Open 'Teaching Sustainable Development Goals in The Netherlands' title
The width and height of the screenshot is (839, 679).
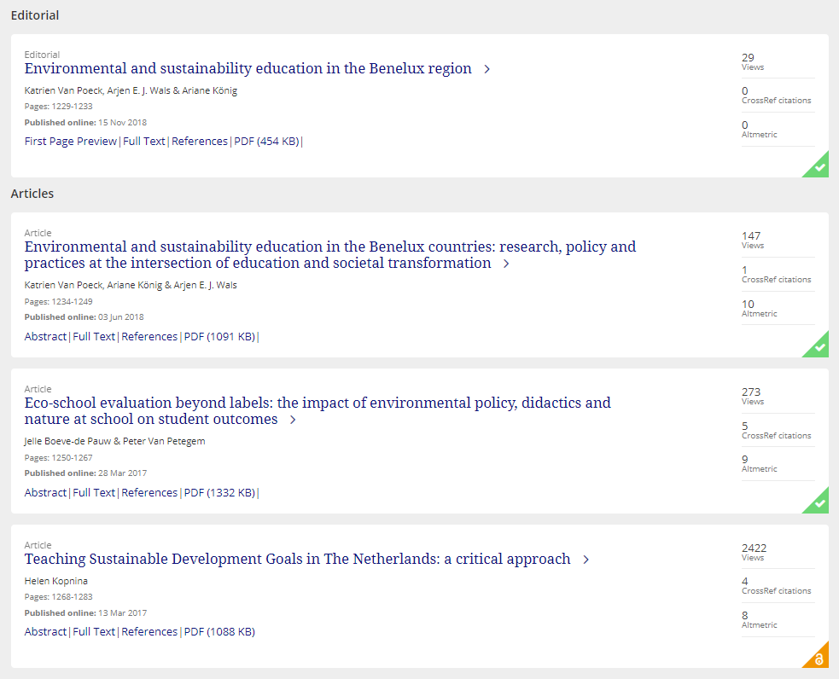click(x=297, y=560)
